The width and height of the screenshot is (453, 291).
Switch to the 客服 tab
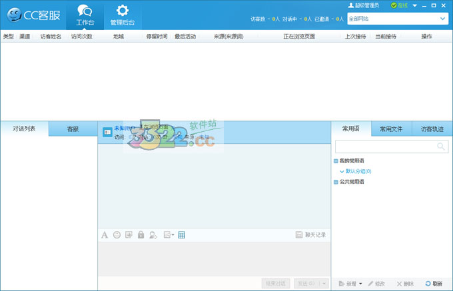[73, 129]
